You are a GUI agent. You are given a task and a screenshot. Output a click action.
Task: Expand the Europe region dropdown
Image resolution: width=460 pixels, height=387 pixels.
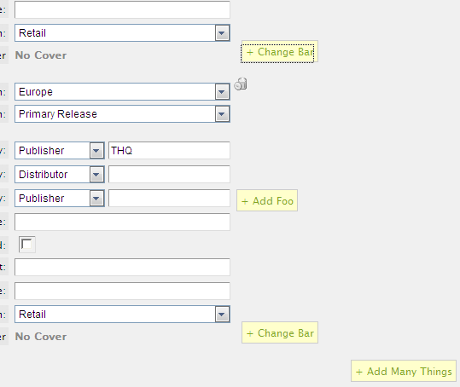122,92
